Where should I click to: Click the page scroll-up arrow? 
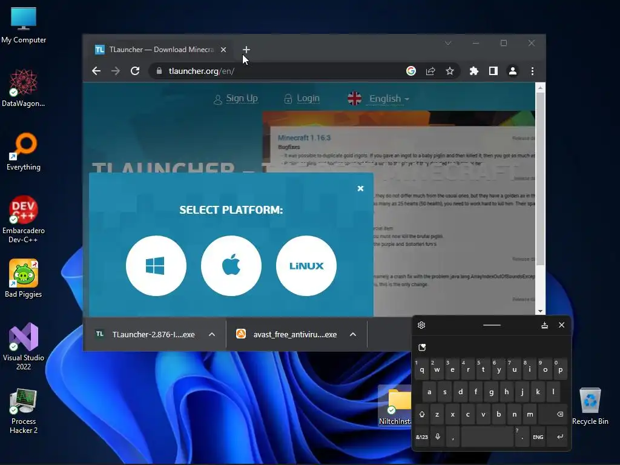[x=540, y=87]
